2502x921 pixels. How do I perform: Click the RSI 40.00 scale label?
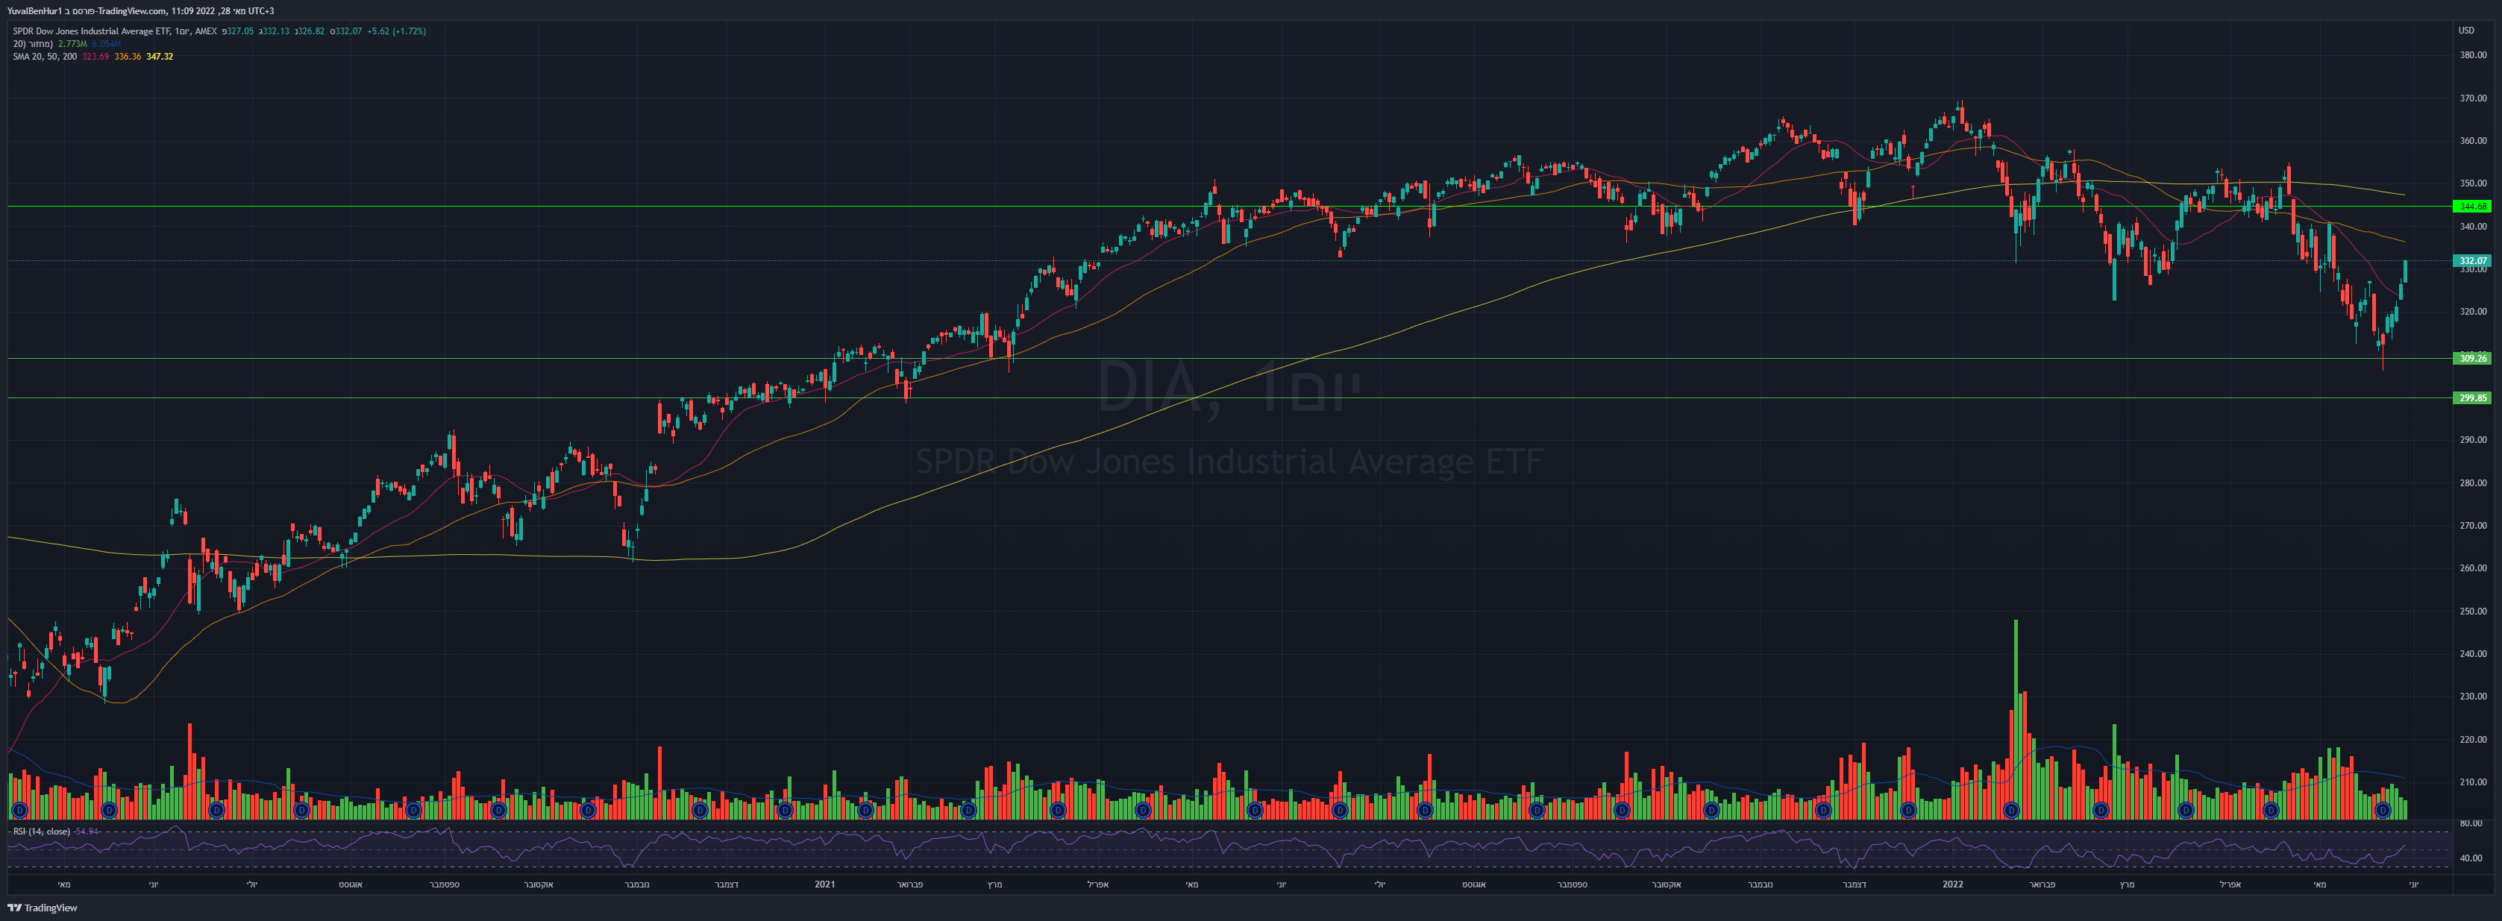tap(2470, 858)
